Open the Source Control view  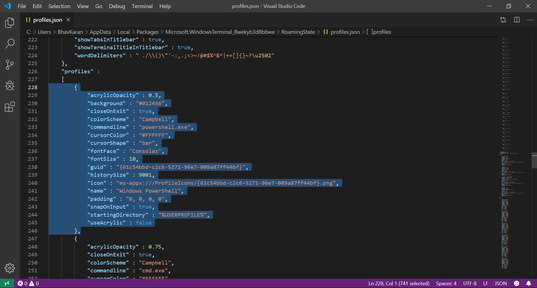pyautogui.click(x=10, y=65)
